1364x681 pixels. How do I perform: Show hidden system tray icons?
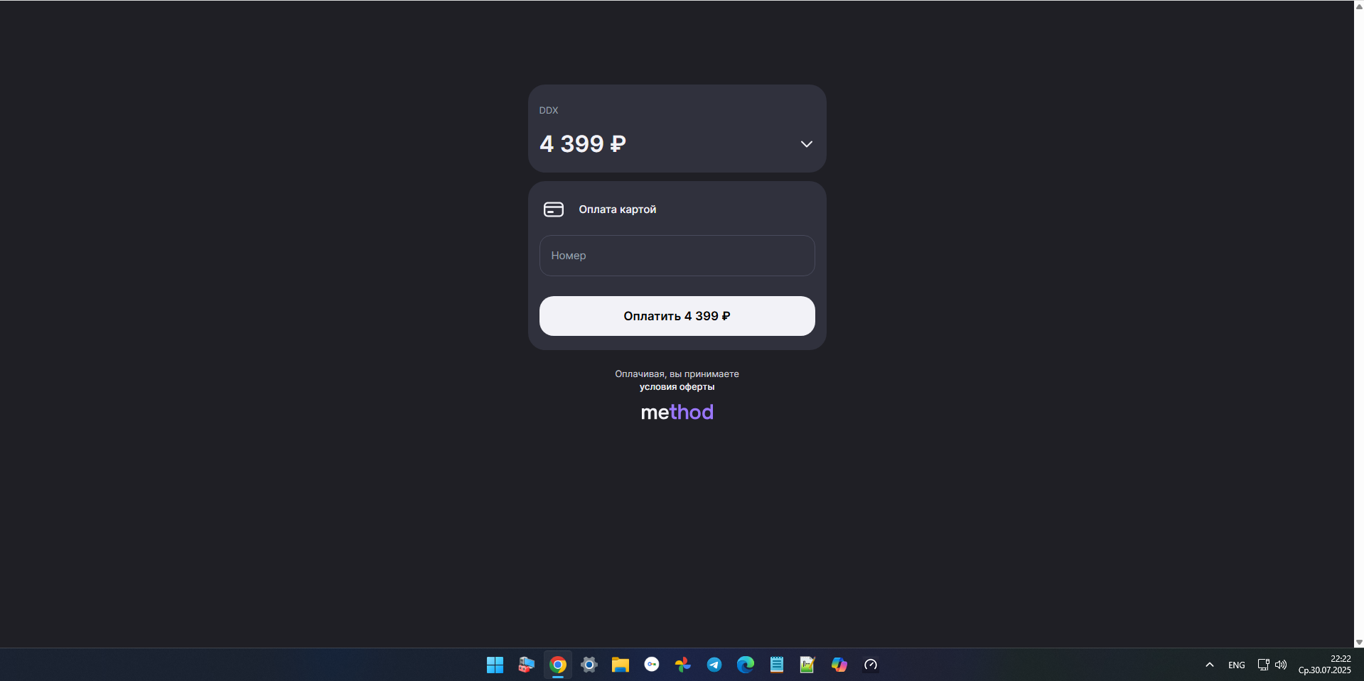click(1210, 665)
